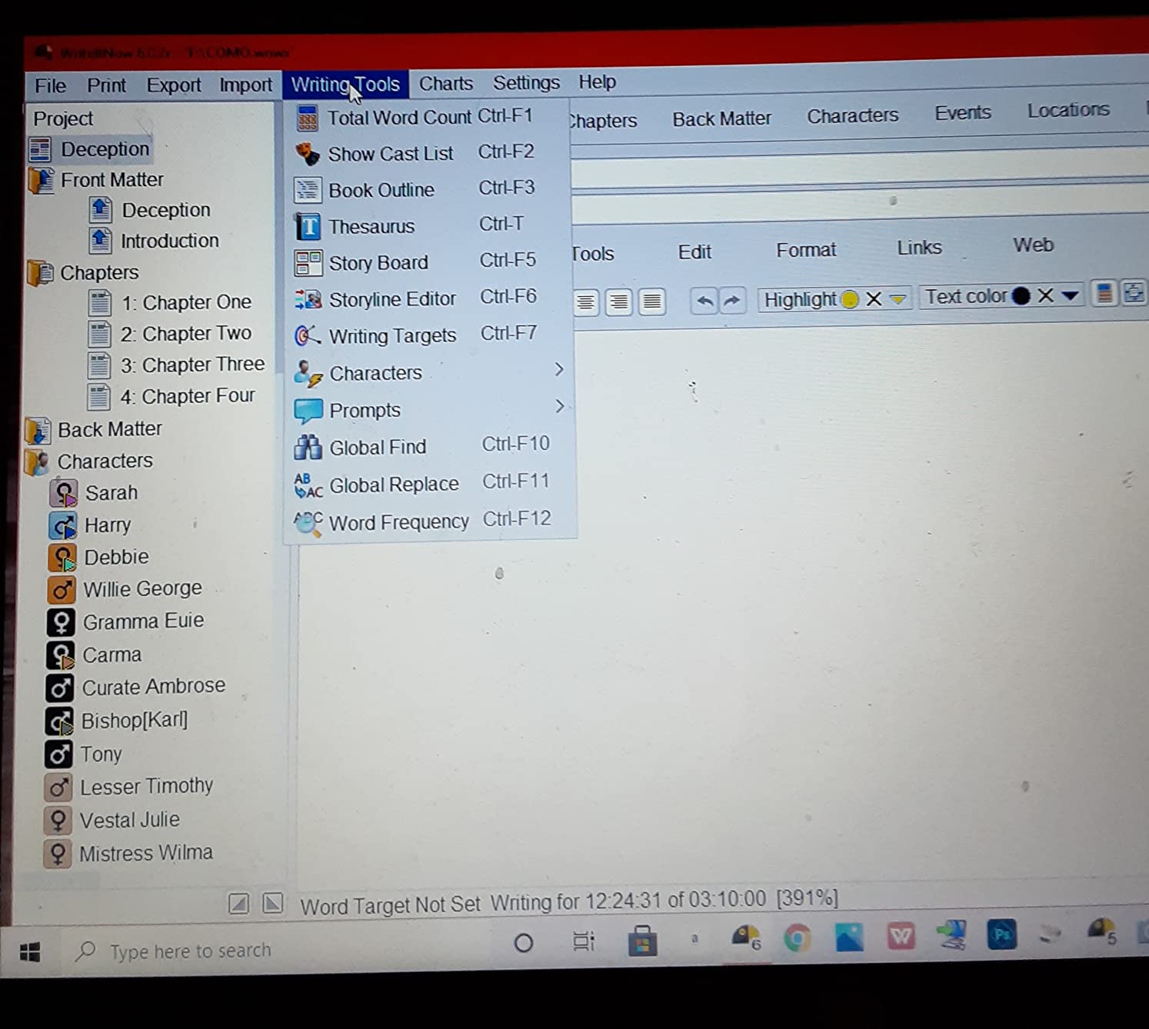This screenshot has width=1149, height=1029.
Task: Click the redo arrow in editor toolbar
Action: coord(732,300)
